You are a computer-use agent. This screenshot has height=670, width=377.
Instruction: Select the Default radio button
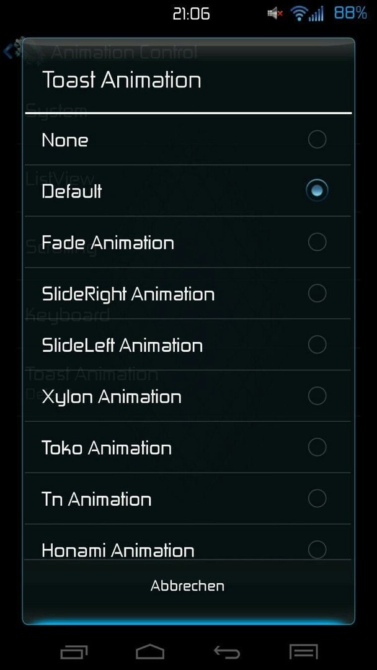point(317,190)
